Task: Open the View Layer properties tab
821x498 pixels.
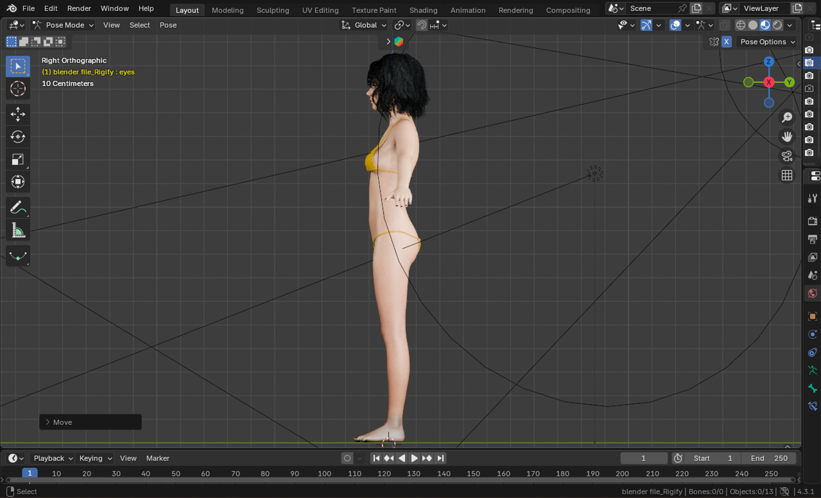Action: (813, 257)
